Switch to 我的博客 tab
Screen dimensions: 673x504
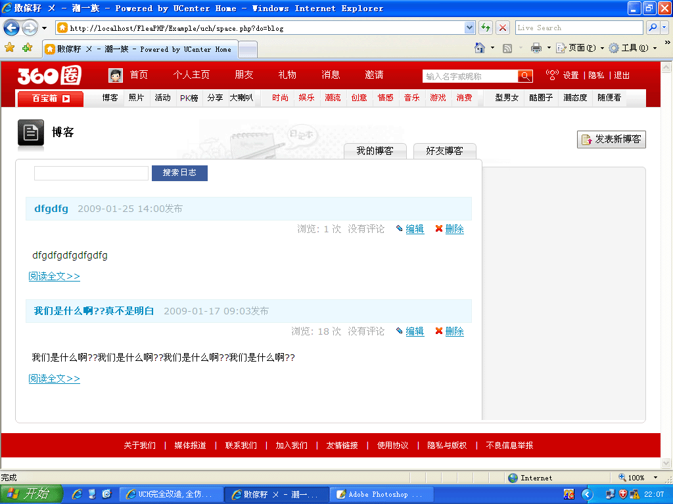point(375,151)
